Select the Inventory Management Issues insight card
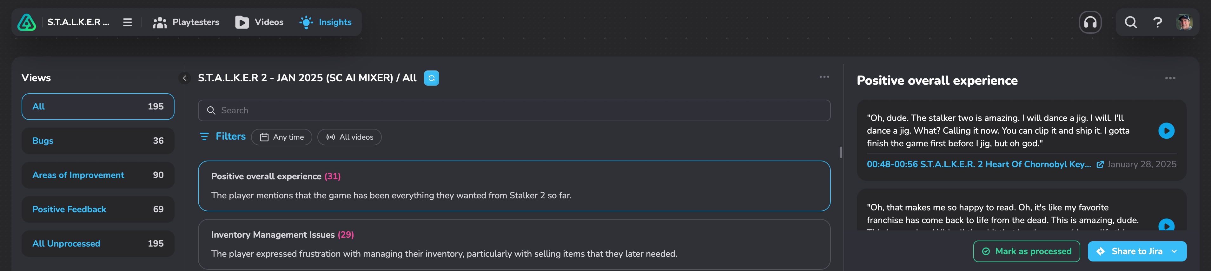Screen dimensions: 1211x271 click(514, 244)
